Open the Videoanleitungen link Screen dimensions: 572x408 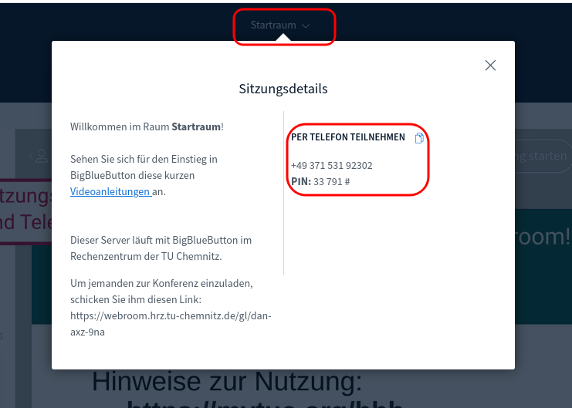(110, 191)
